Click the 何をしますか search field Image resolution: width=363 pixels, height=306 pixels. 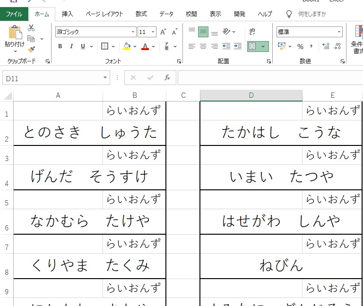coord(312,14)
